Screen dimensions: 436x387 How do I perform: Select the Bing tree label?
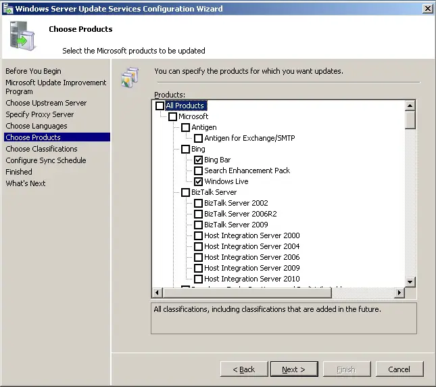click(x=198, y=149)
